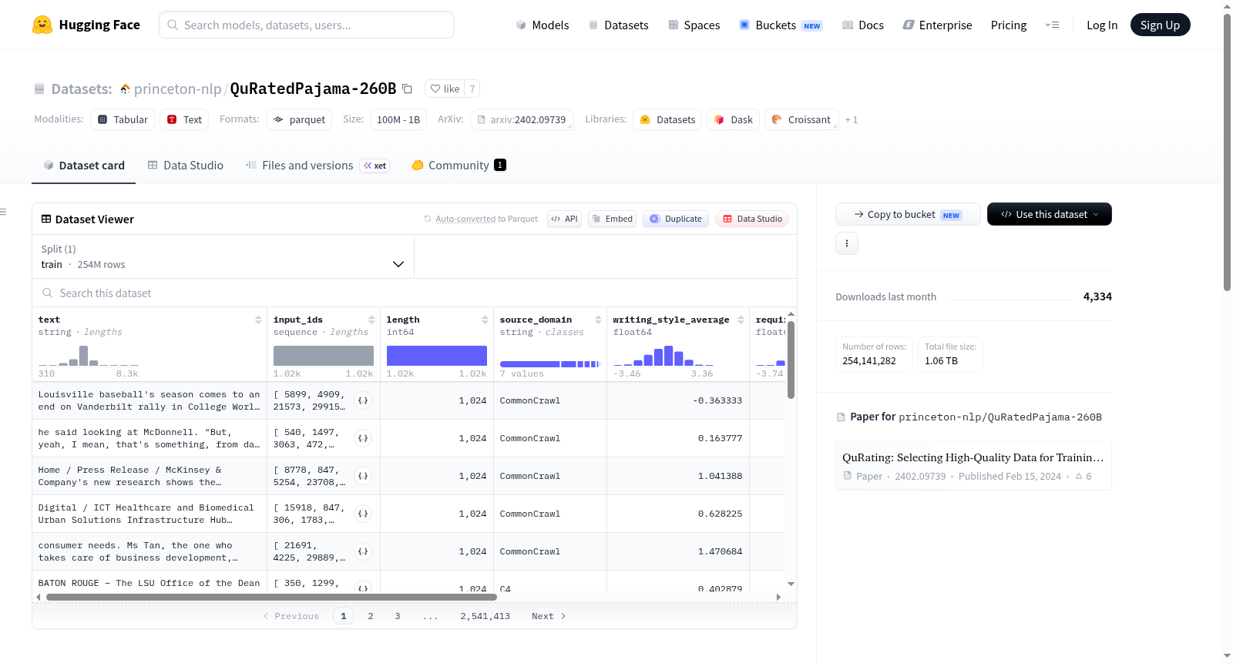Viewport: 1233px width, 663px height.
Task: Open the three-dot more options button
Action: point(847,243)
